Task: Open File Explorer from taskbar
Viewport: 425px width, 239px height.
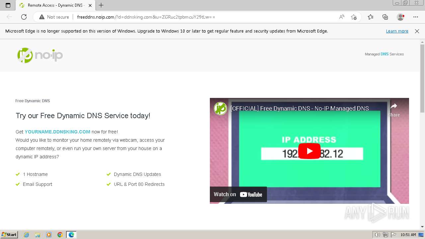Action: coord(38,235)
